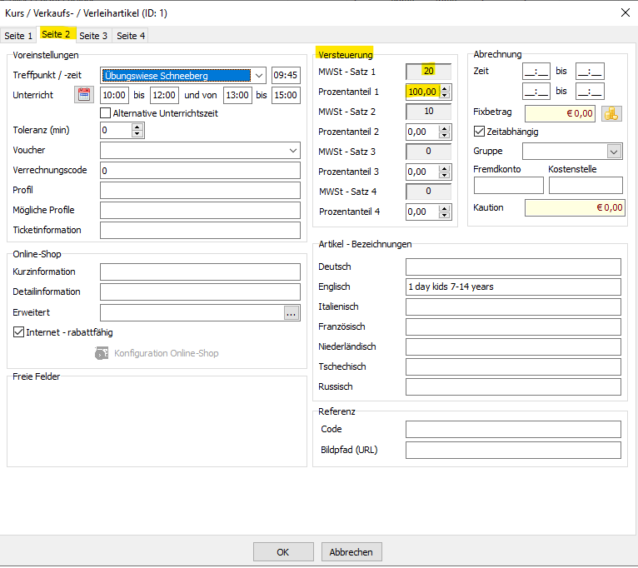Click the Russisch name field

[x=514, y=386]
